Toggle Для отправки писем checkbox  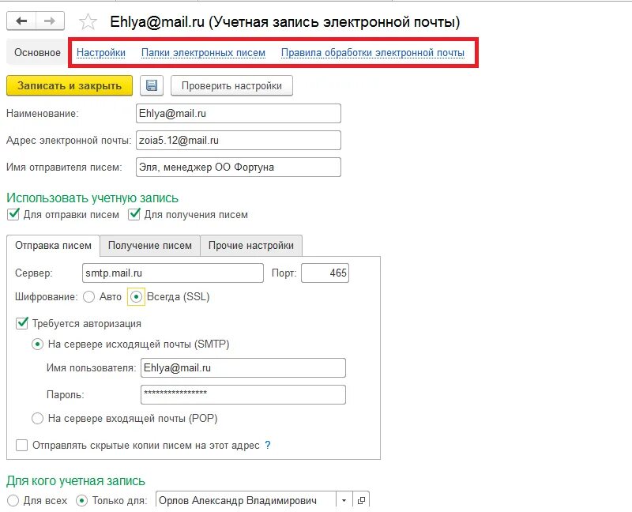13,214
